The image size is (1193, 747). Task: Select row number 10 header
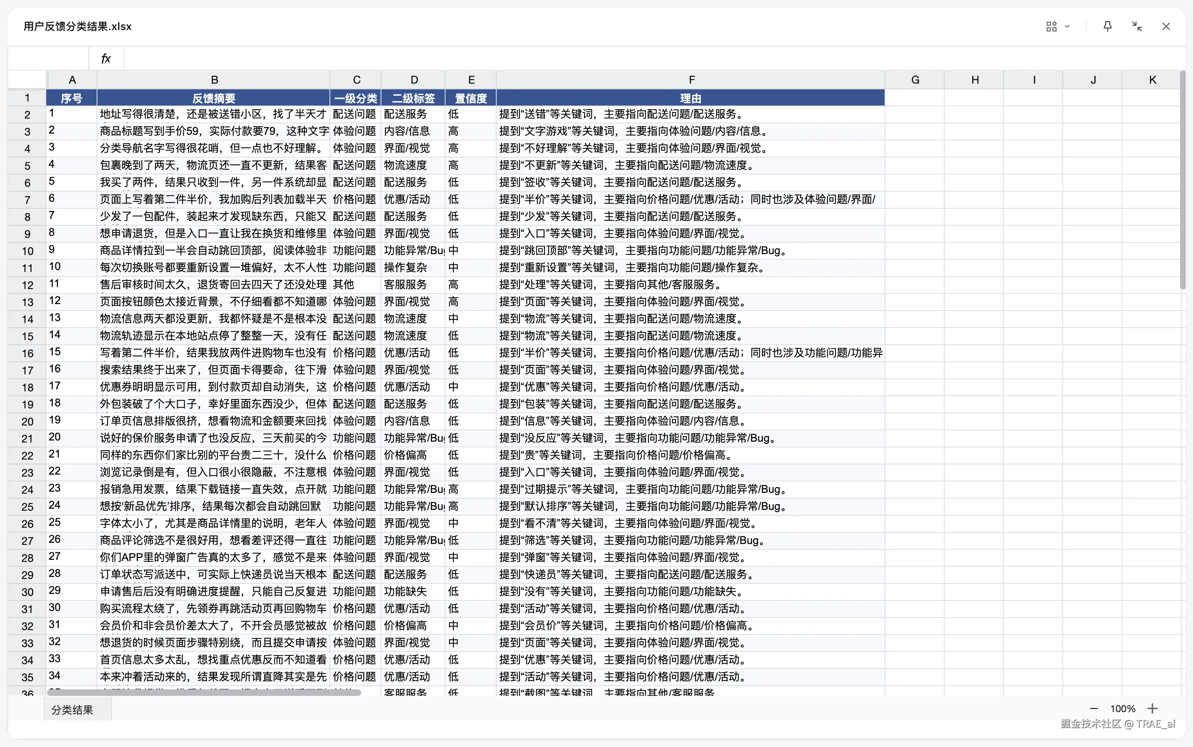pos(27,251)
